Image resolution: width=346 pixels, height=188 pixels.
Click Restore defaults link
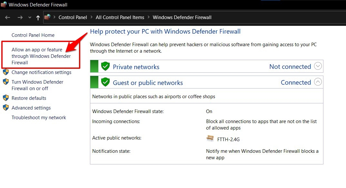coord(29,98)
